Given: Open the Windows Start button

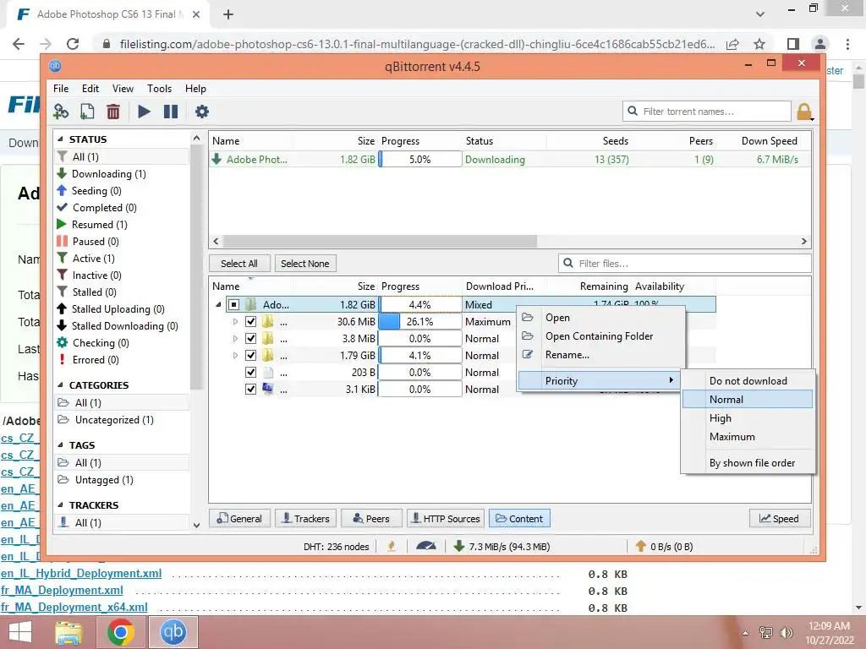Looking at the screenshot, I should point(20,632).
